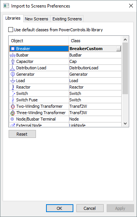Click the Capacitor symbol icon
Viewport: 137px width, 217px height.
13,61
